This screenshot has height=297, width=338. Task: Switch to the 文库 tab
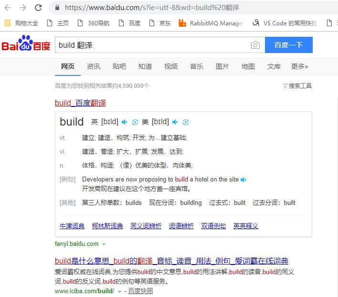274,66
